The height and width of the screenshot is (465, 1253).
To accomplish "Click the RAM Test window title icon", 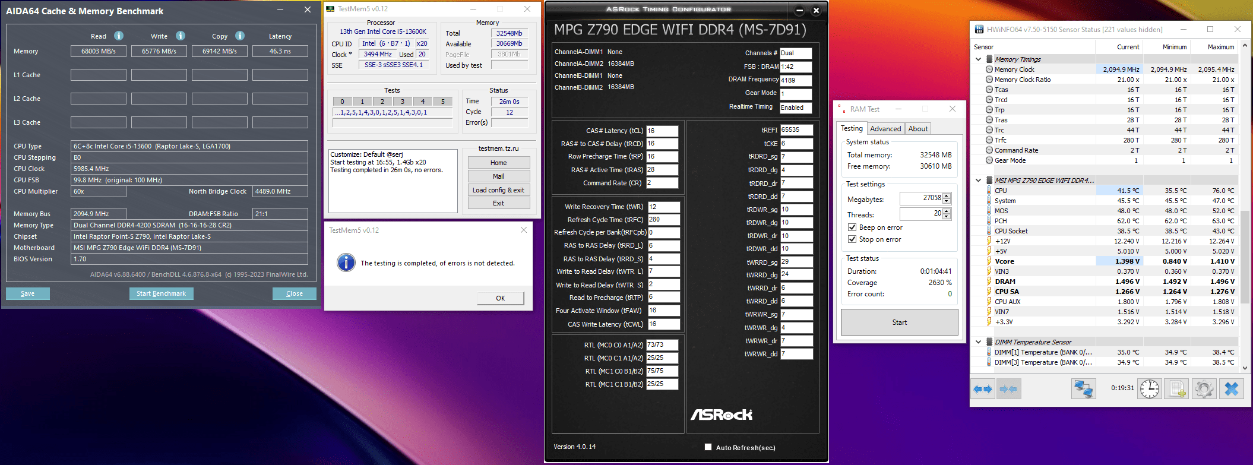I will pyautogui.click(x=841, y=109).
